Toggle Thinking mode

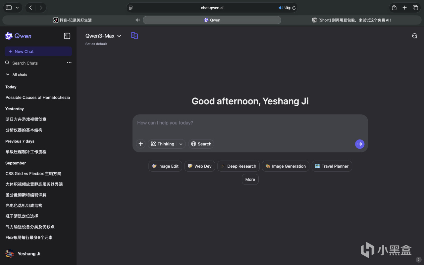pyautogui.click(x=163, y=144)
